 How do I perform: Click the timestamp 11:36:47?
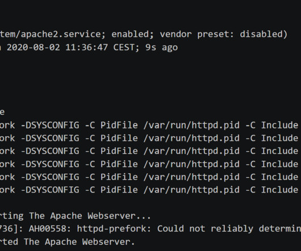(x=86, y=47)
